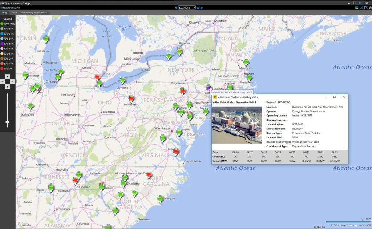Viewport: 372px width, 229px height.
Task: Click the 571.2MW output value
Action: point(335,161)
